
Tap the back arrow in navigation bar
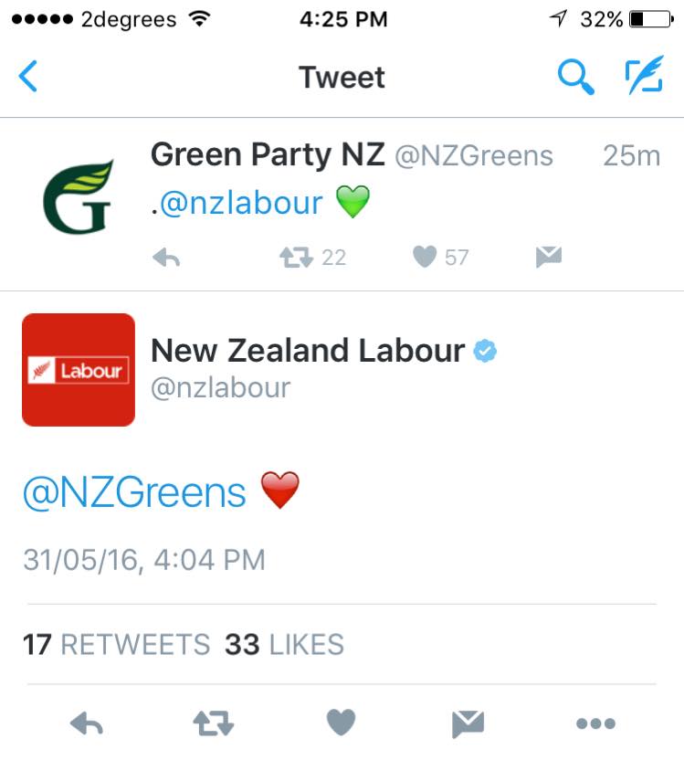tap(28, 78)
